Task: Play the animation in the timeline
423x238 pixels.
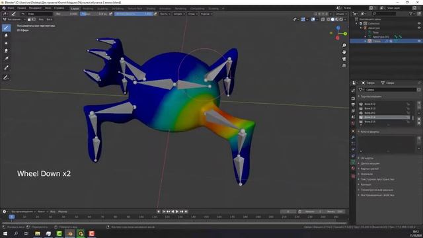Action: [177, 212]
